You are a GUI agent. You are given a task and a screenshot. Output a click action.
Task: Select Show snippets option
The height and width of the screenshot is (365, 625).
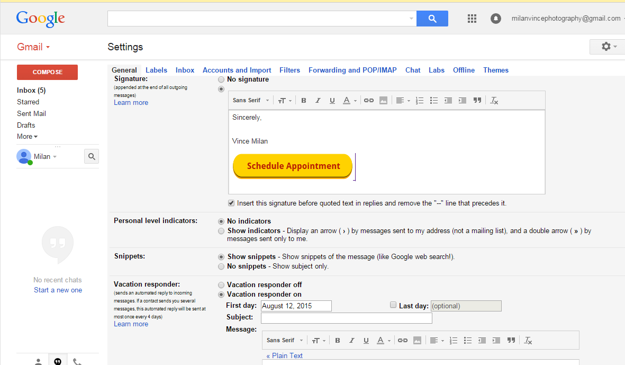221,257
